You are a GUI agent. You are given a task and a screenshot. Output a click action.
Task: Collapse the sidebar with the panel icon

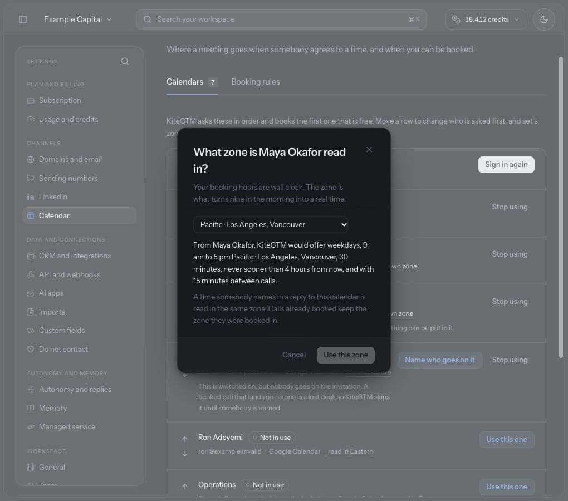coord(23,19)
